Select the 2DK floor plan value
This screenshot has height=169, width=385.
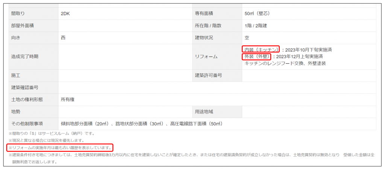click(65, 13)
